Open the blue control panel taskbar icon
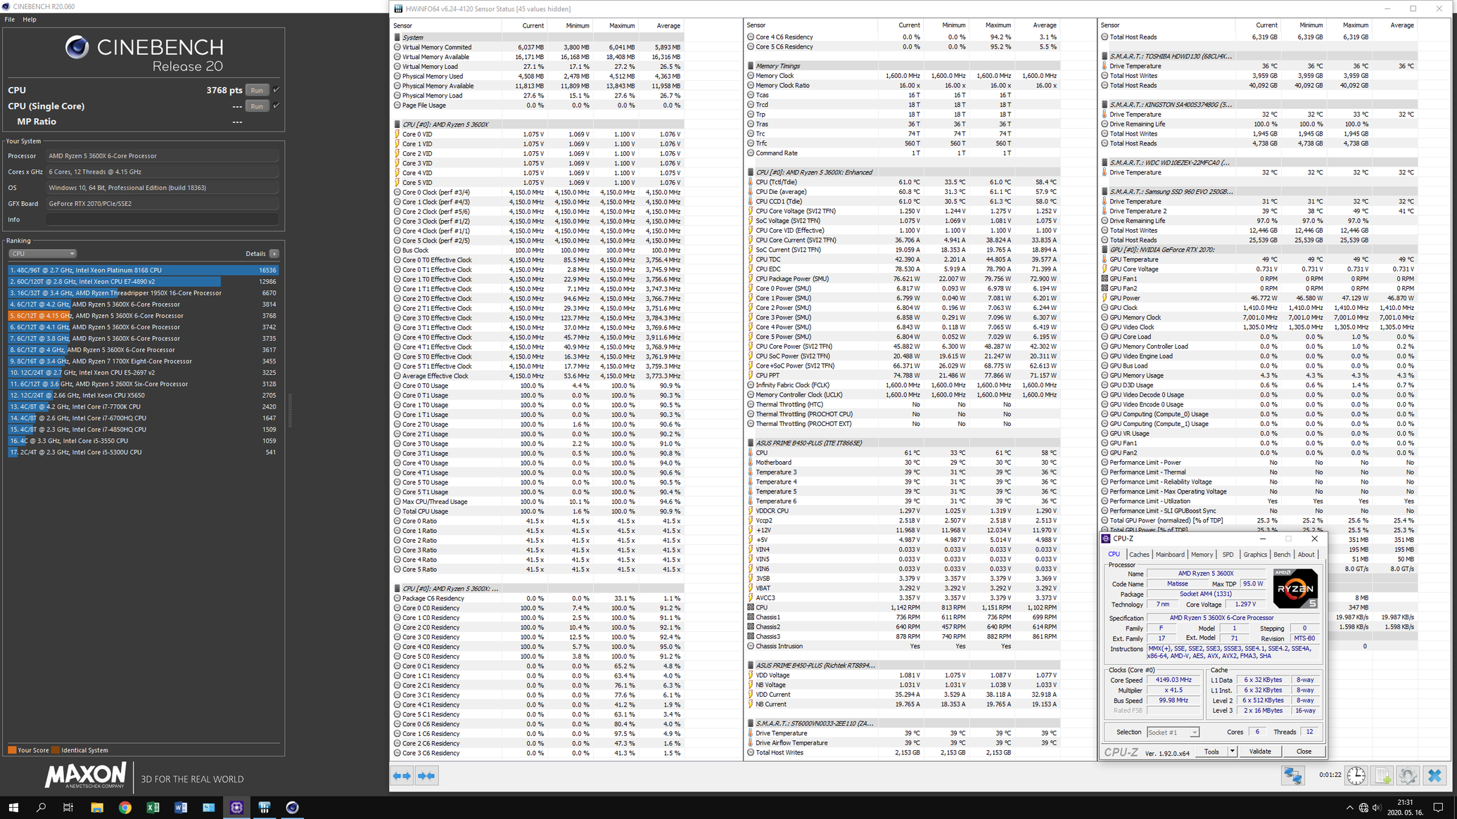The width and height of the screenshot is (1457, 819). (x=209, y=807)
